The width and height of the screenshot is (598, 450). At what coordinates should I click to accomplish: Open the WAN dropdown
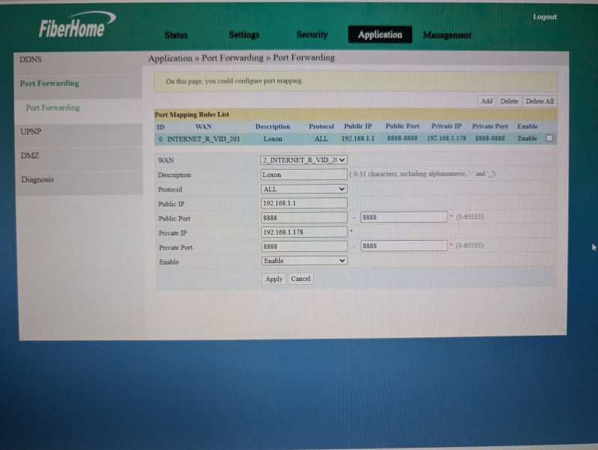pos(303,160)
